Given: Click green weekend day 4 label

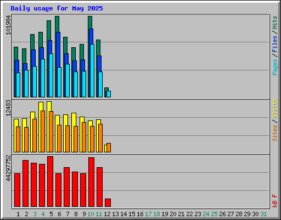Looking at the screenshot, I should [43, 214].
